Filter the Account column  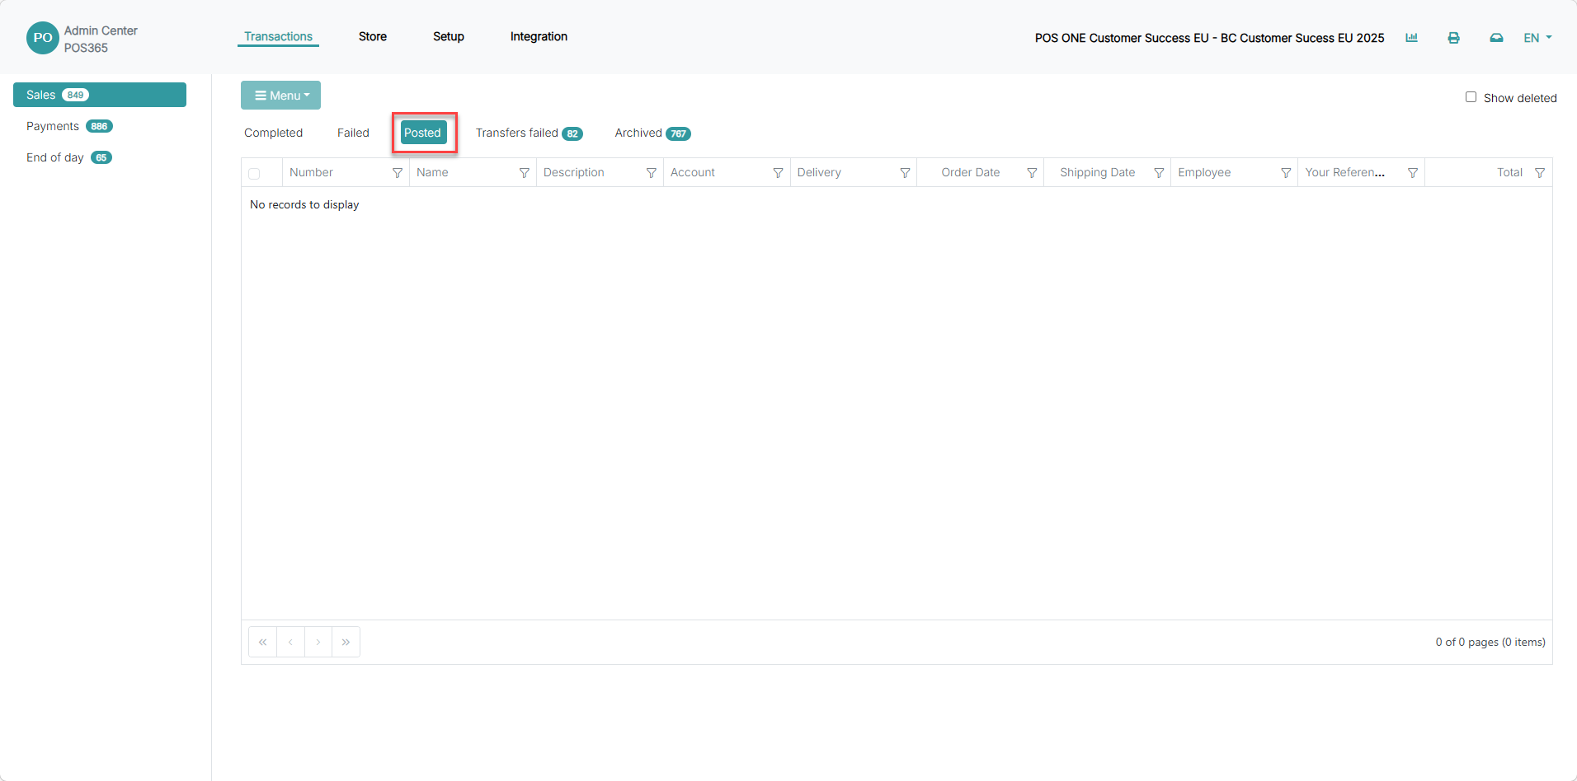click(x=778, y=173)
